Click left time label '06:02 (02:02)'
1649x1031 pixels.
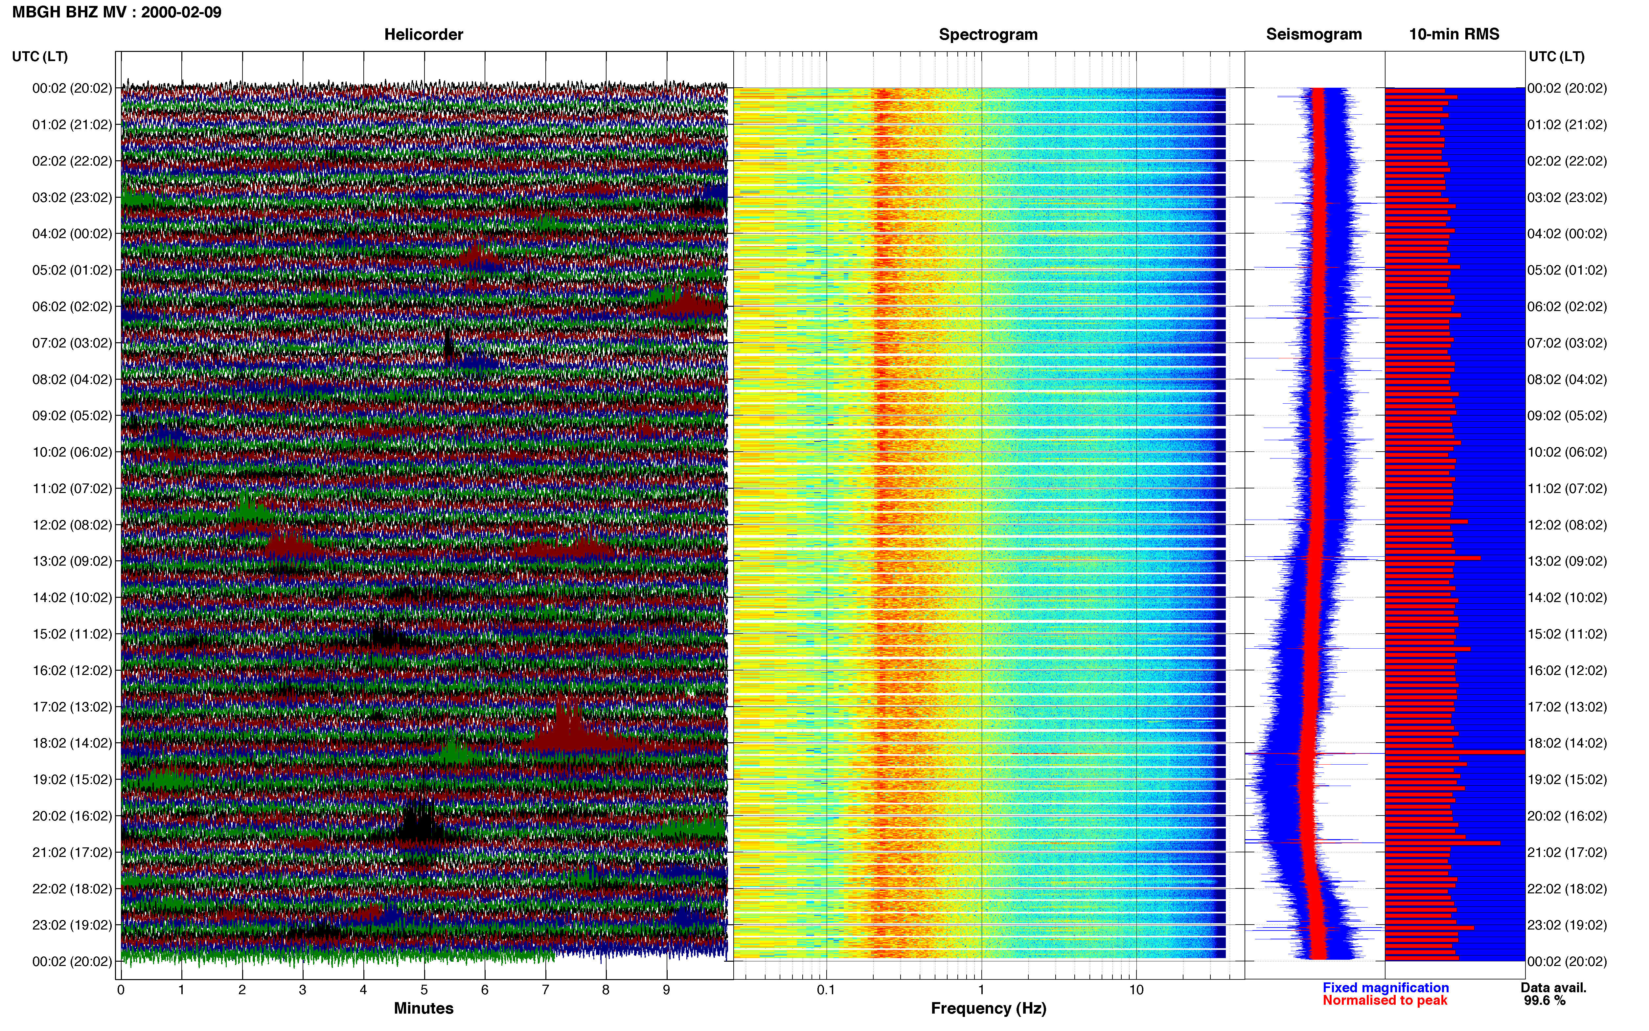click(72, 307)
